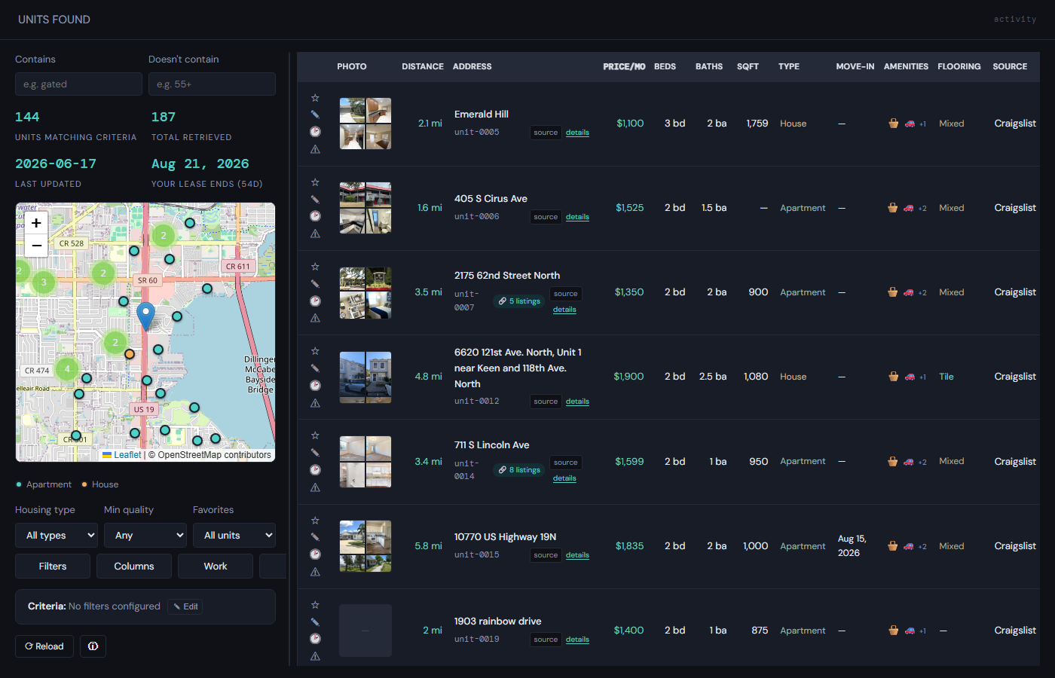Click Craigslist source for 2175 62nd Street North
1055x678 pixels.
pos(1015,292)
